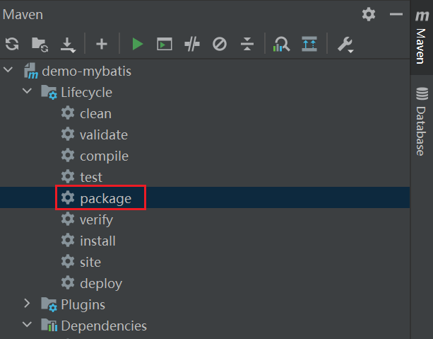The image size is (433, 339).
Task: Click the Collapse All icon
Action: [247, 45]
